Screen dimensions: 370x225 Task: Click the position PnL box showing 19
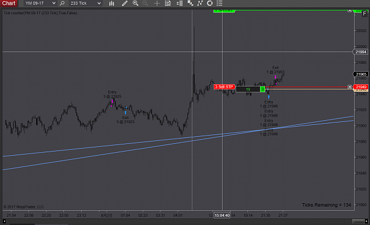pos(248,89)
